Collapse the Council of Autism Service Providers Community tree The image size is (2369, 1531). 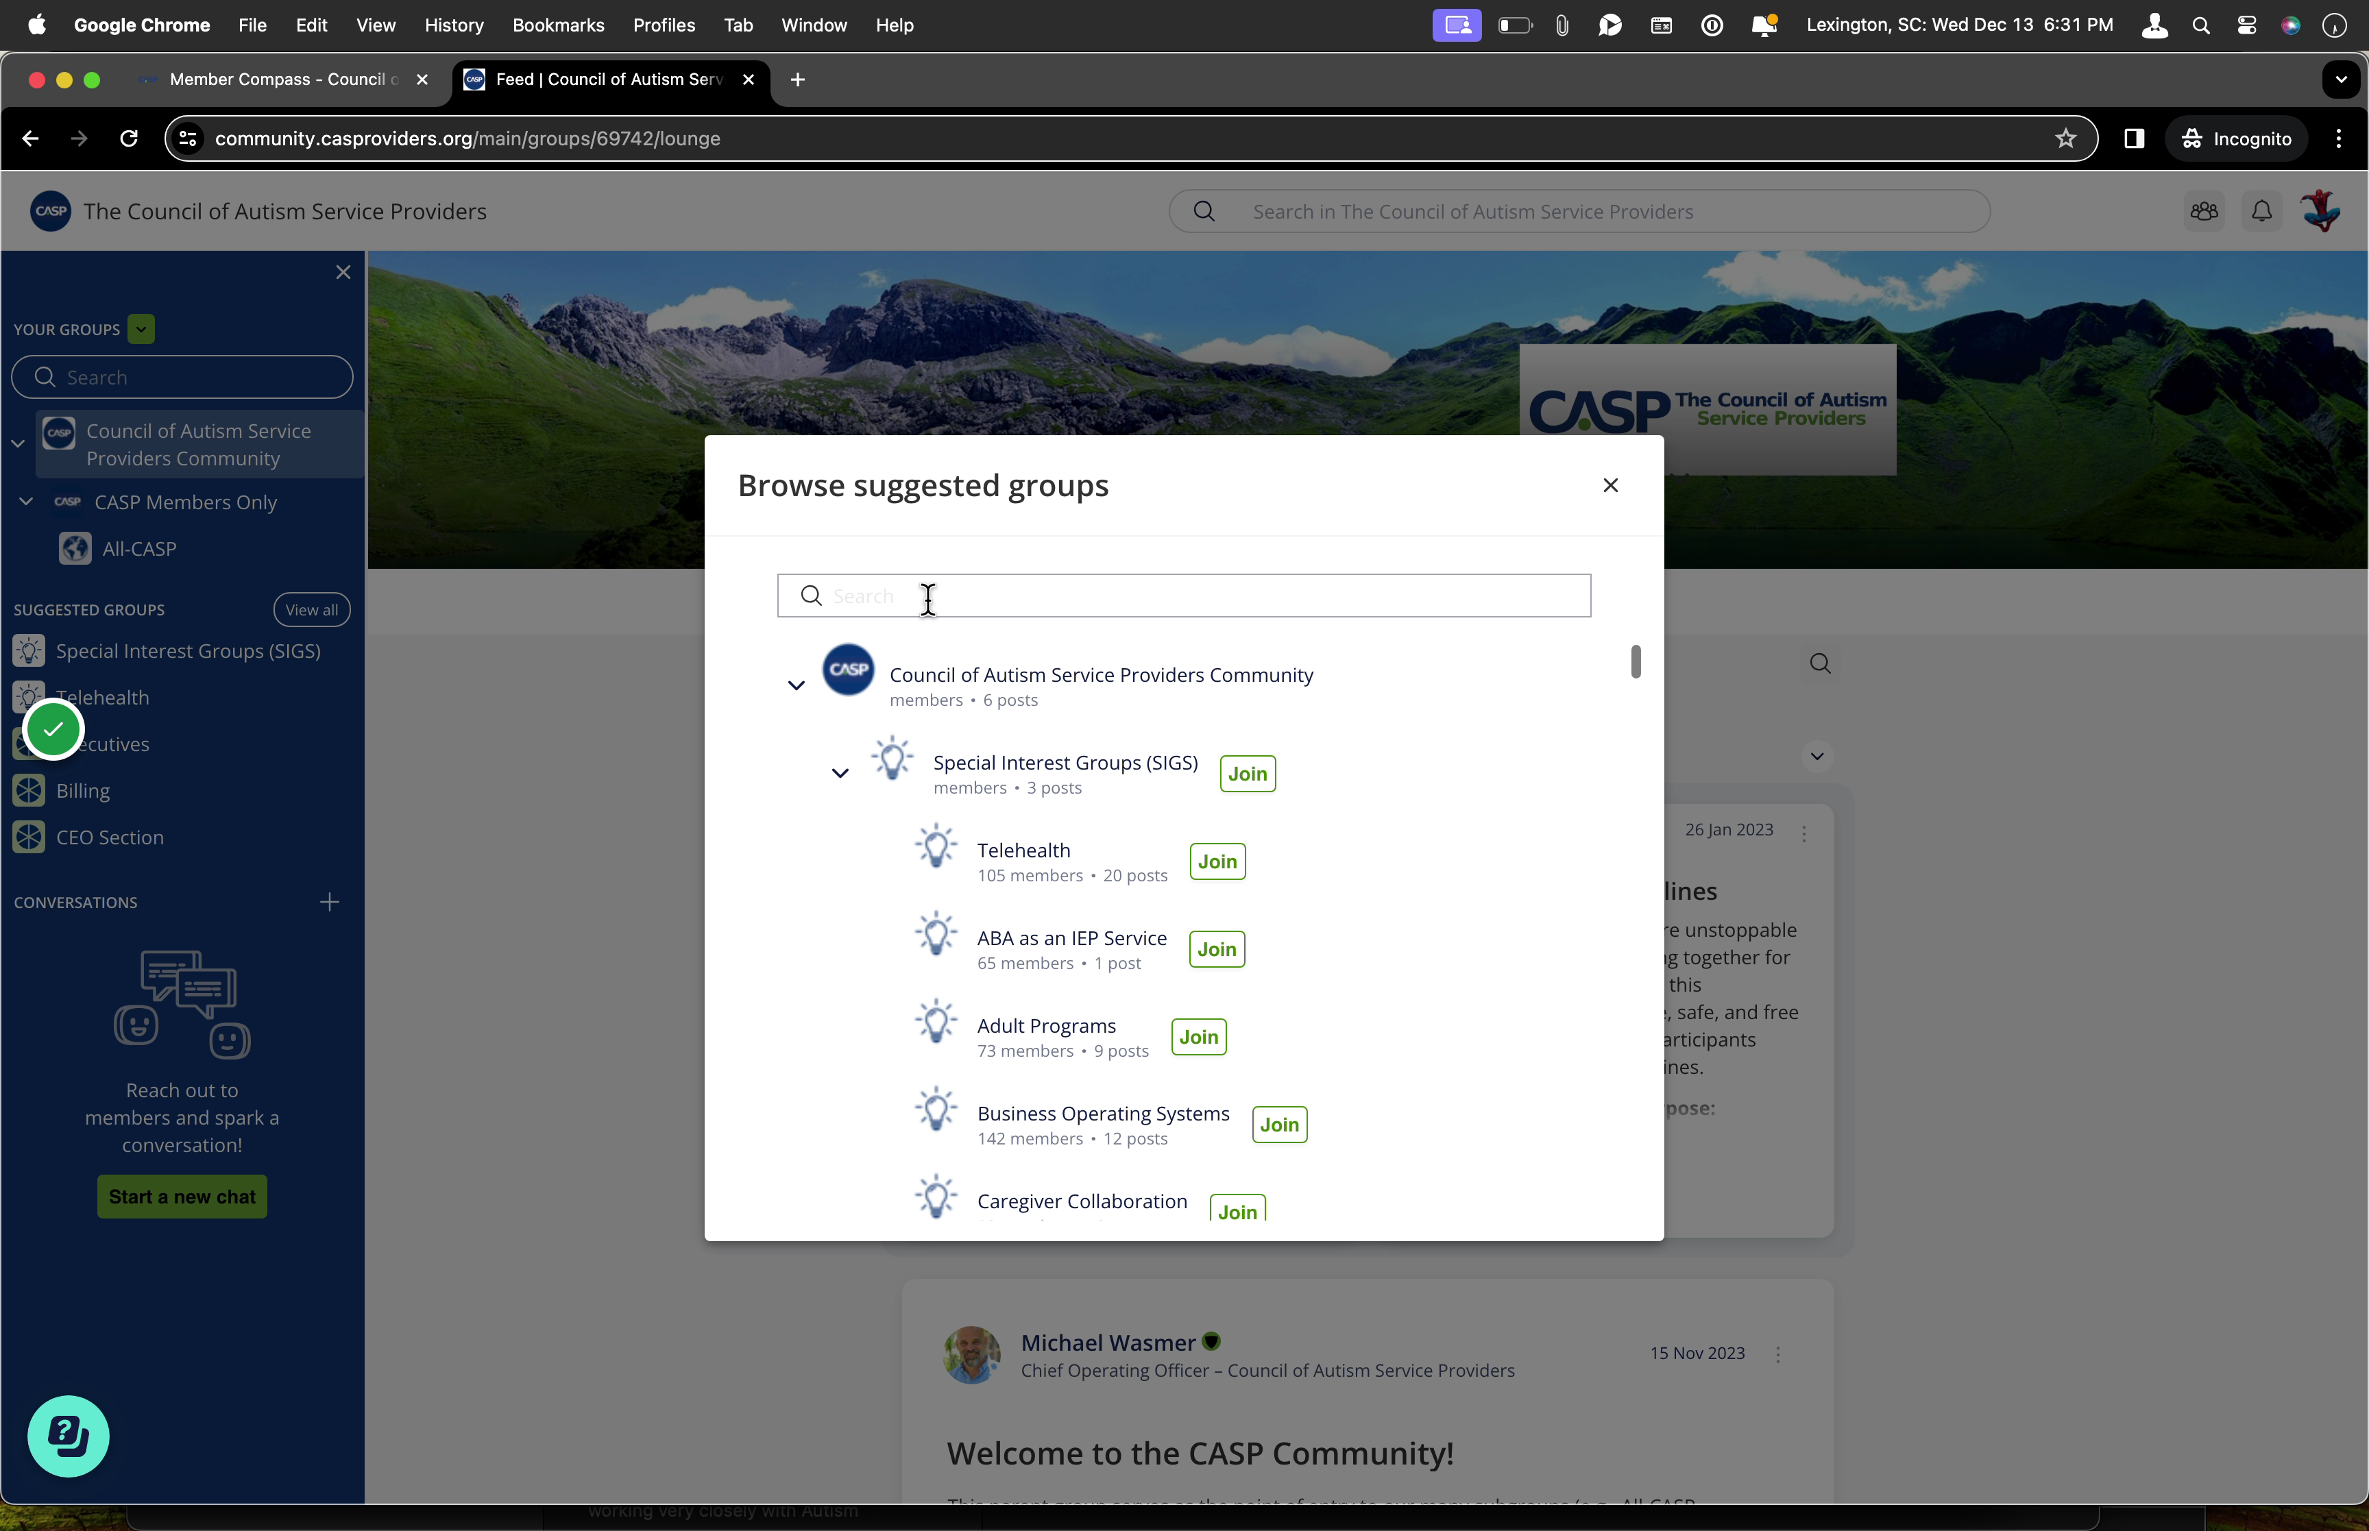click(795, 685)
